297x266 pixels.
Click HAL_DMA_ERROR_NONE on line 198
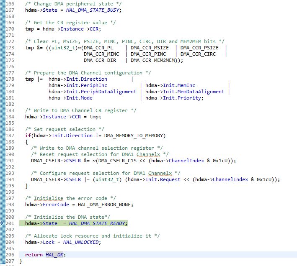[104, 205]
